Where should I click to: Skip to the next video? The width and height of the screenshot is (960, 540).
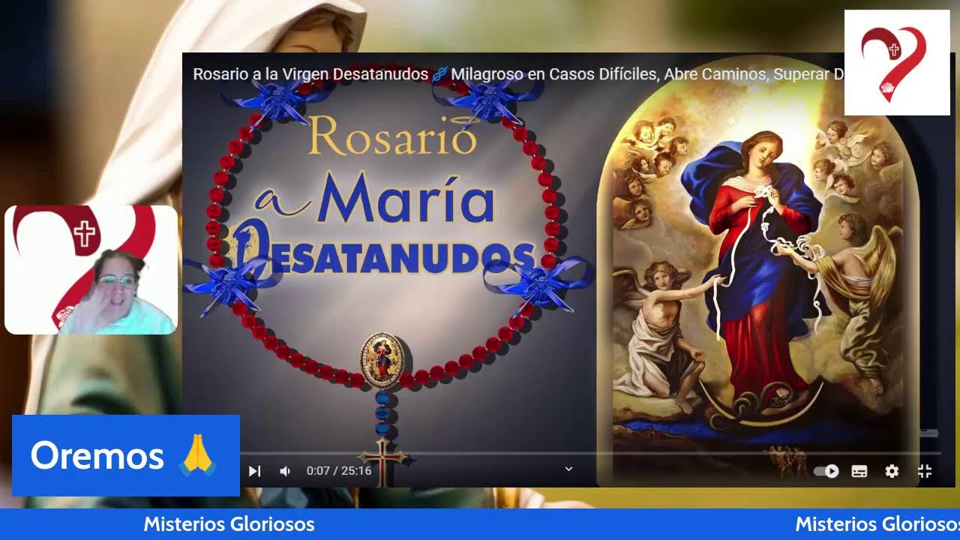(254, 471)
